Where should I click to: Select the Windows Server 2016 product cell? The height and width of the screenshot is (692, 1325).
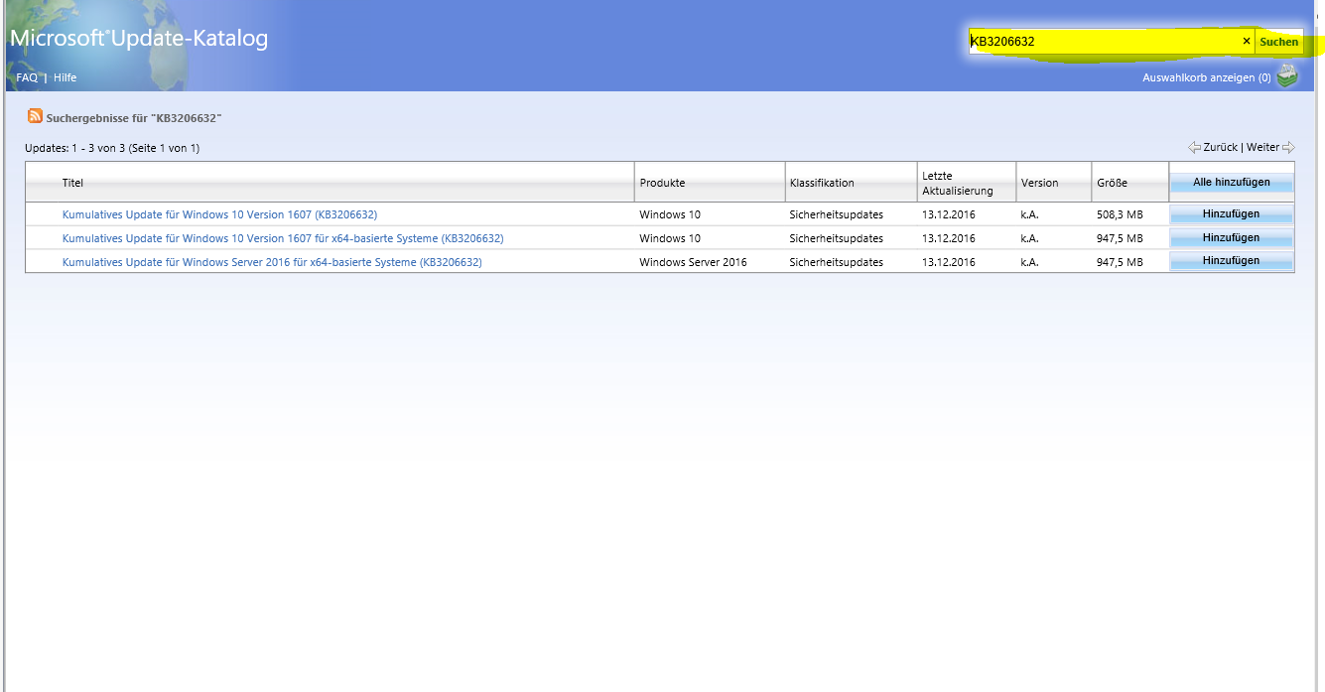693,262
